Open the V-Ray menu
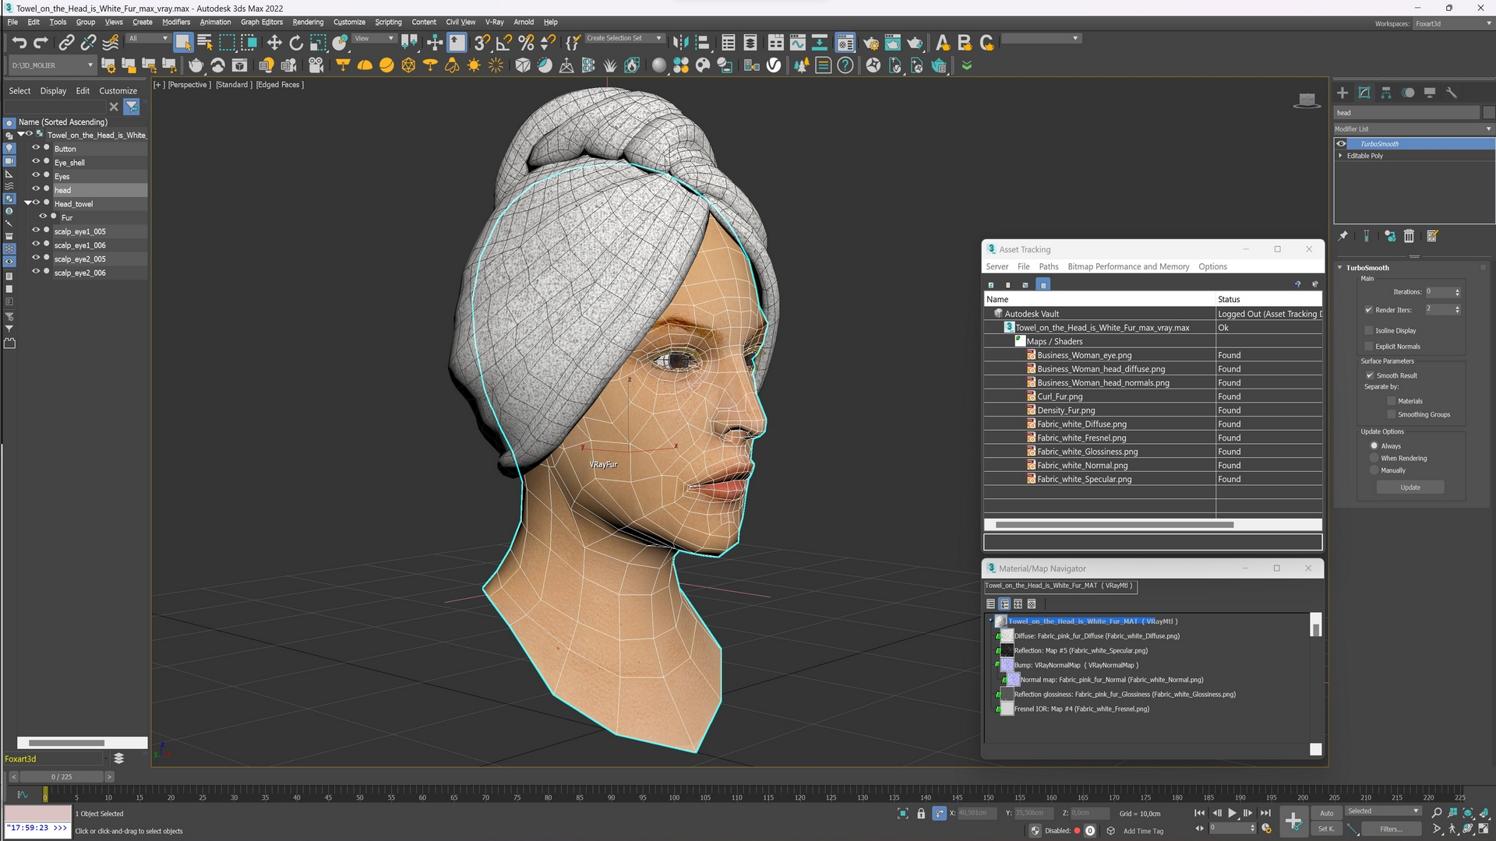The image size is (1496, 841). (494, 22)
